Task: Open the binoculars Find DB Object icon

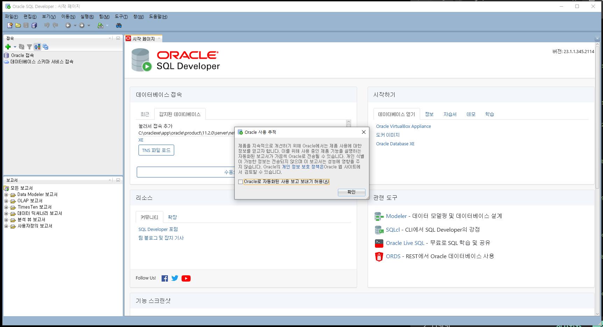Action: 119,26
